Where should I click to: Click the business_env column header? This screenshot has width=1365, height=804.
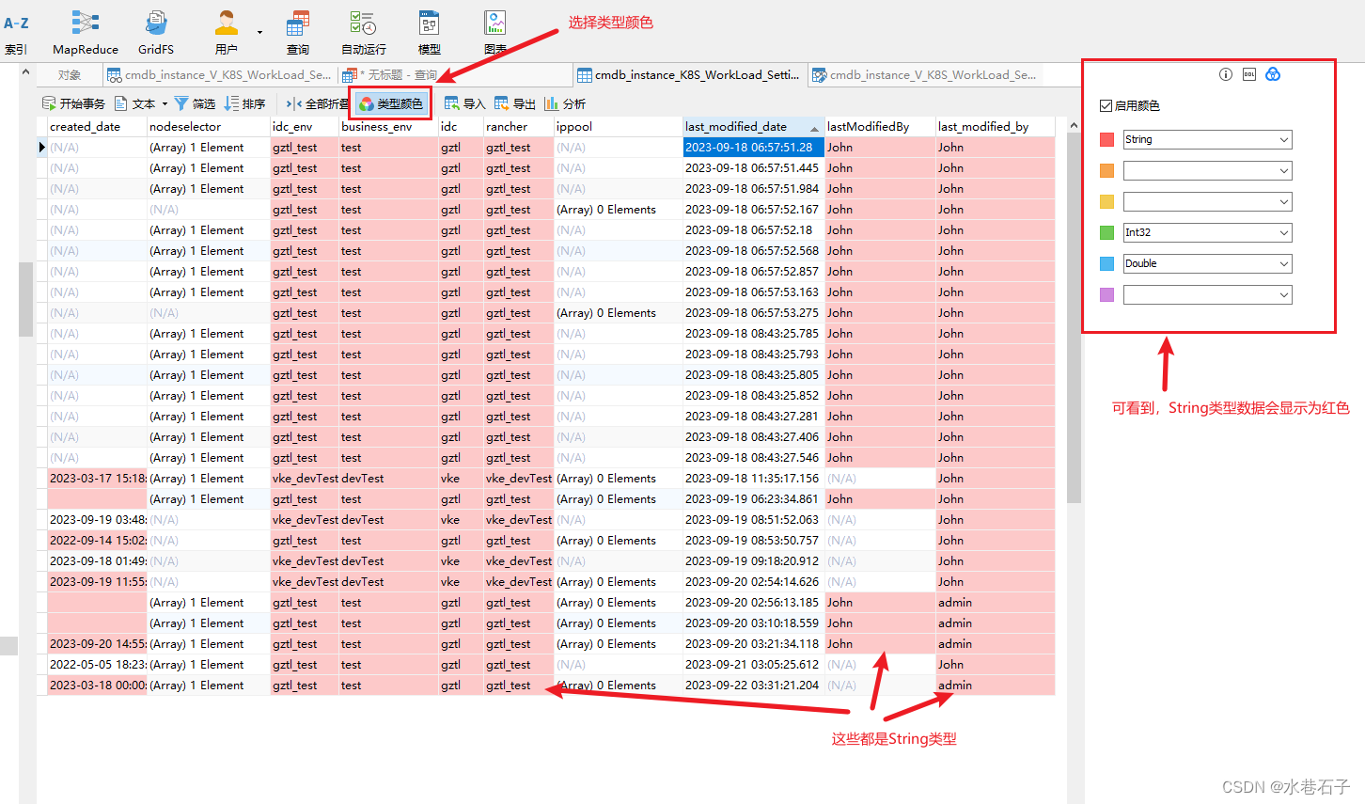coord(388,127)
